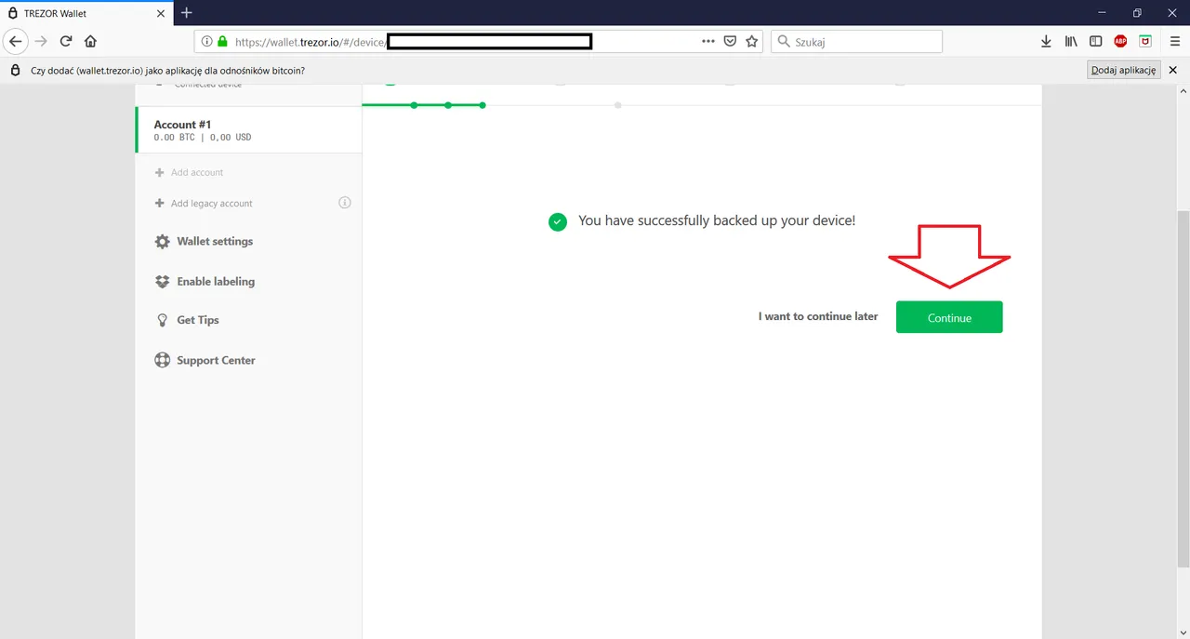
Task: Open Firefox hamburger menu
Action: (1173, 41)
